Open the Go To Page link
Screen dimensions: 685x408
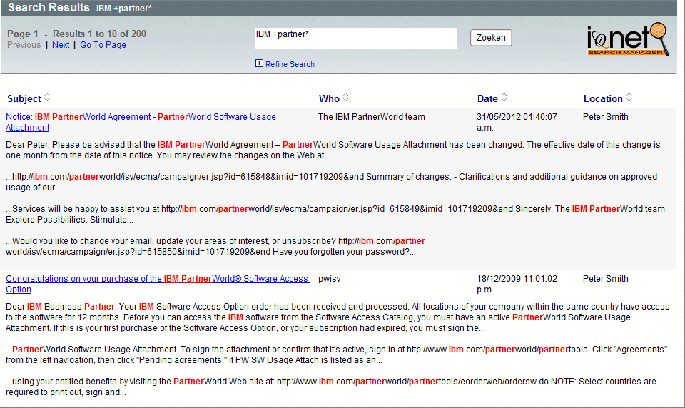pyautogui.click(x=103, y=44)
